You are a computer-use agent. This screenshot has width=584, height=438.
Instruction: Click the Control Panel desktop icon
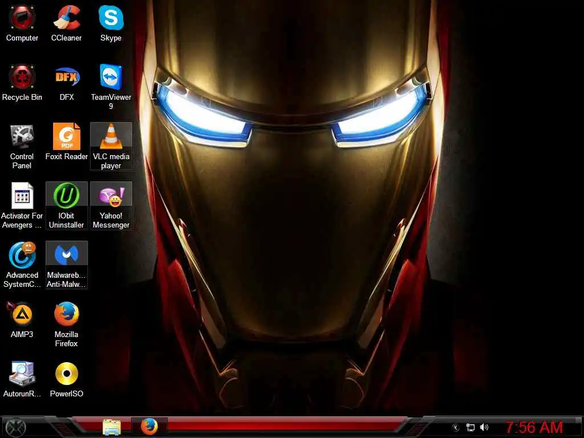22,147
